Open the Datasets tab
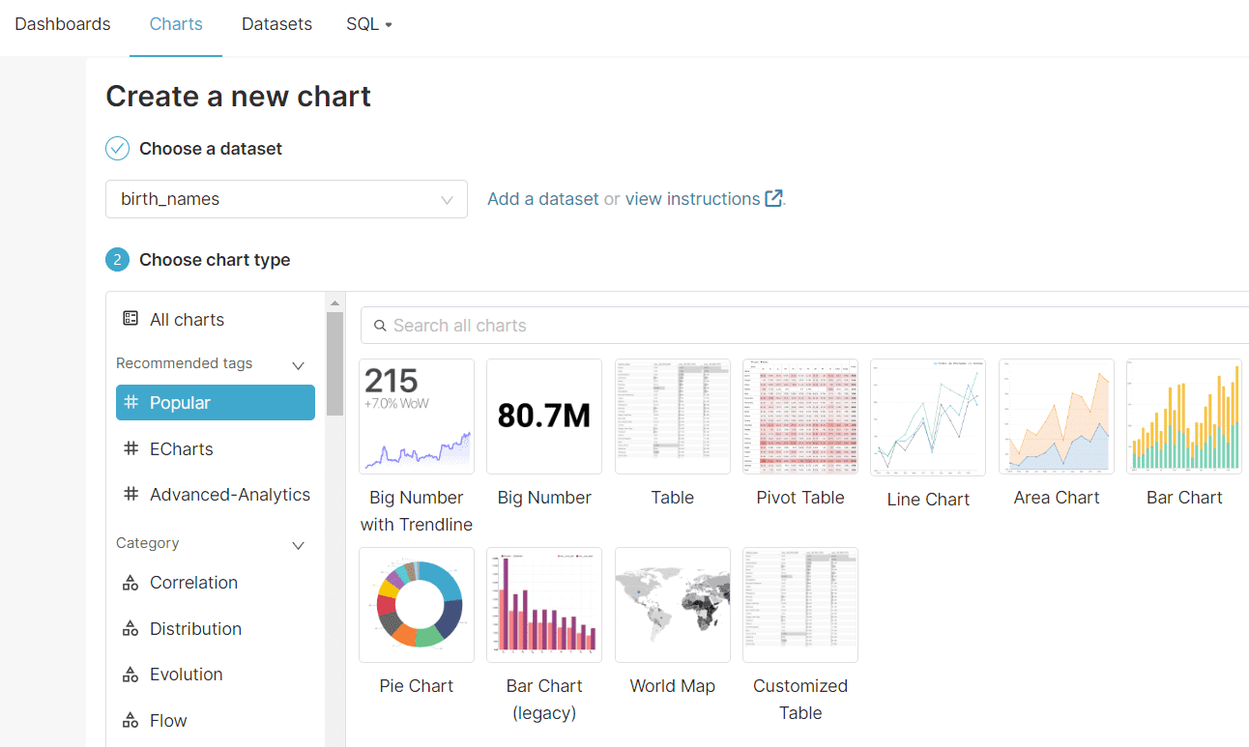The image size is (1249, 747). [276, 23]
